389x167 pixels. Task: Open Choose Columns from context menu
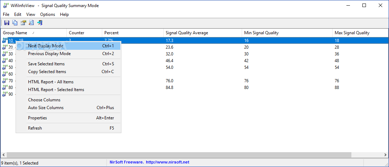(x=69, y=100)
